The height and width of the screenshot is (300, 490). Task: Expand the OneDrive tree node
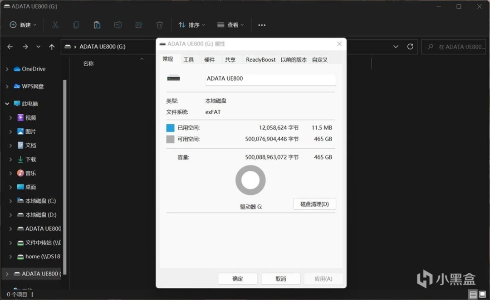(x=7, y=69)
